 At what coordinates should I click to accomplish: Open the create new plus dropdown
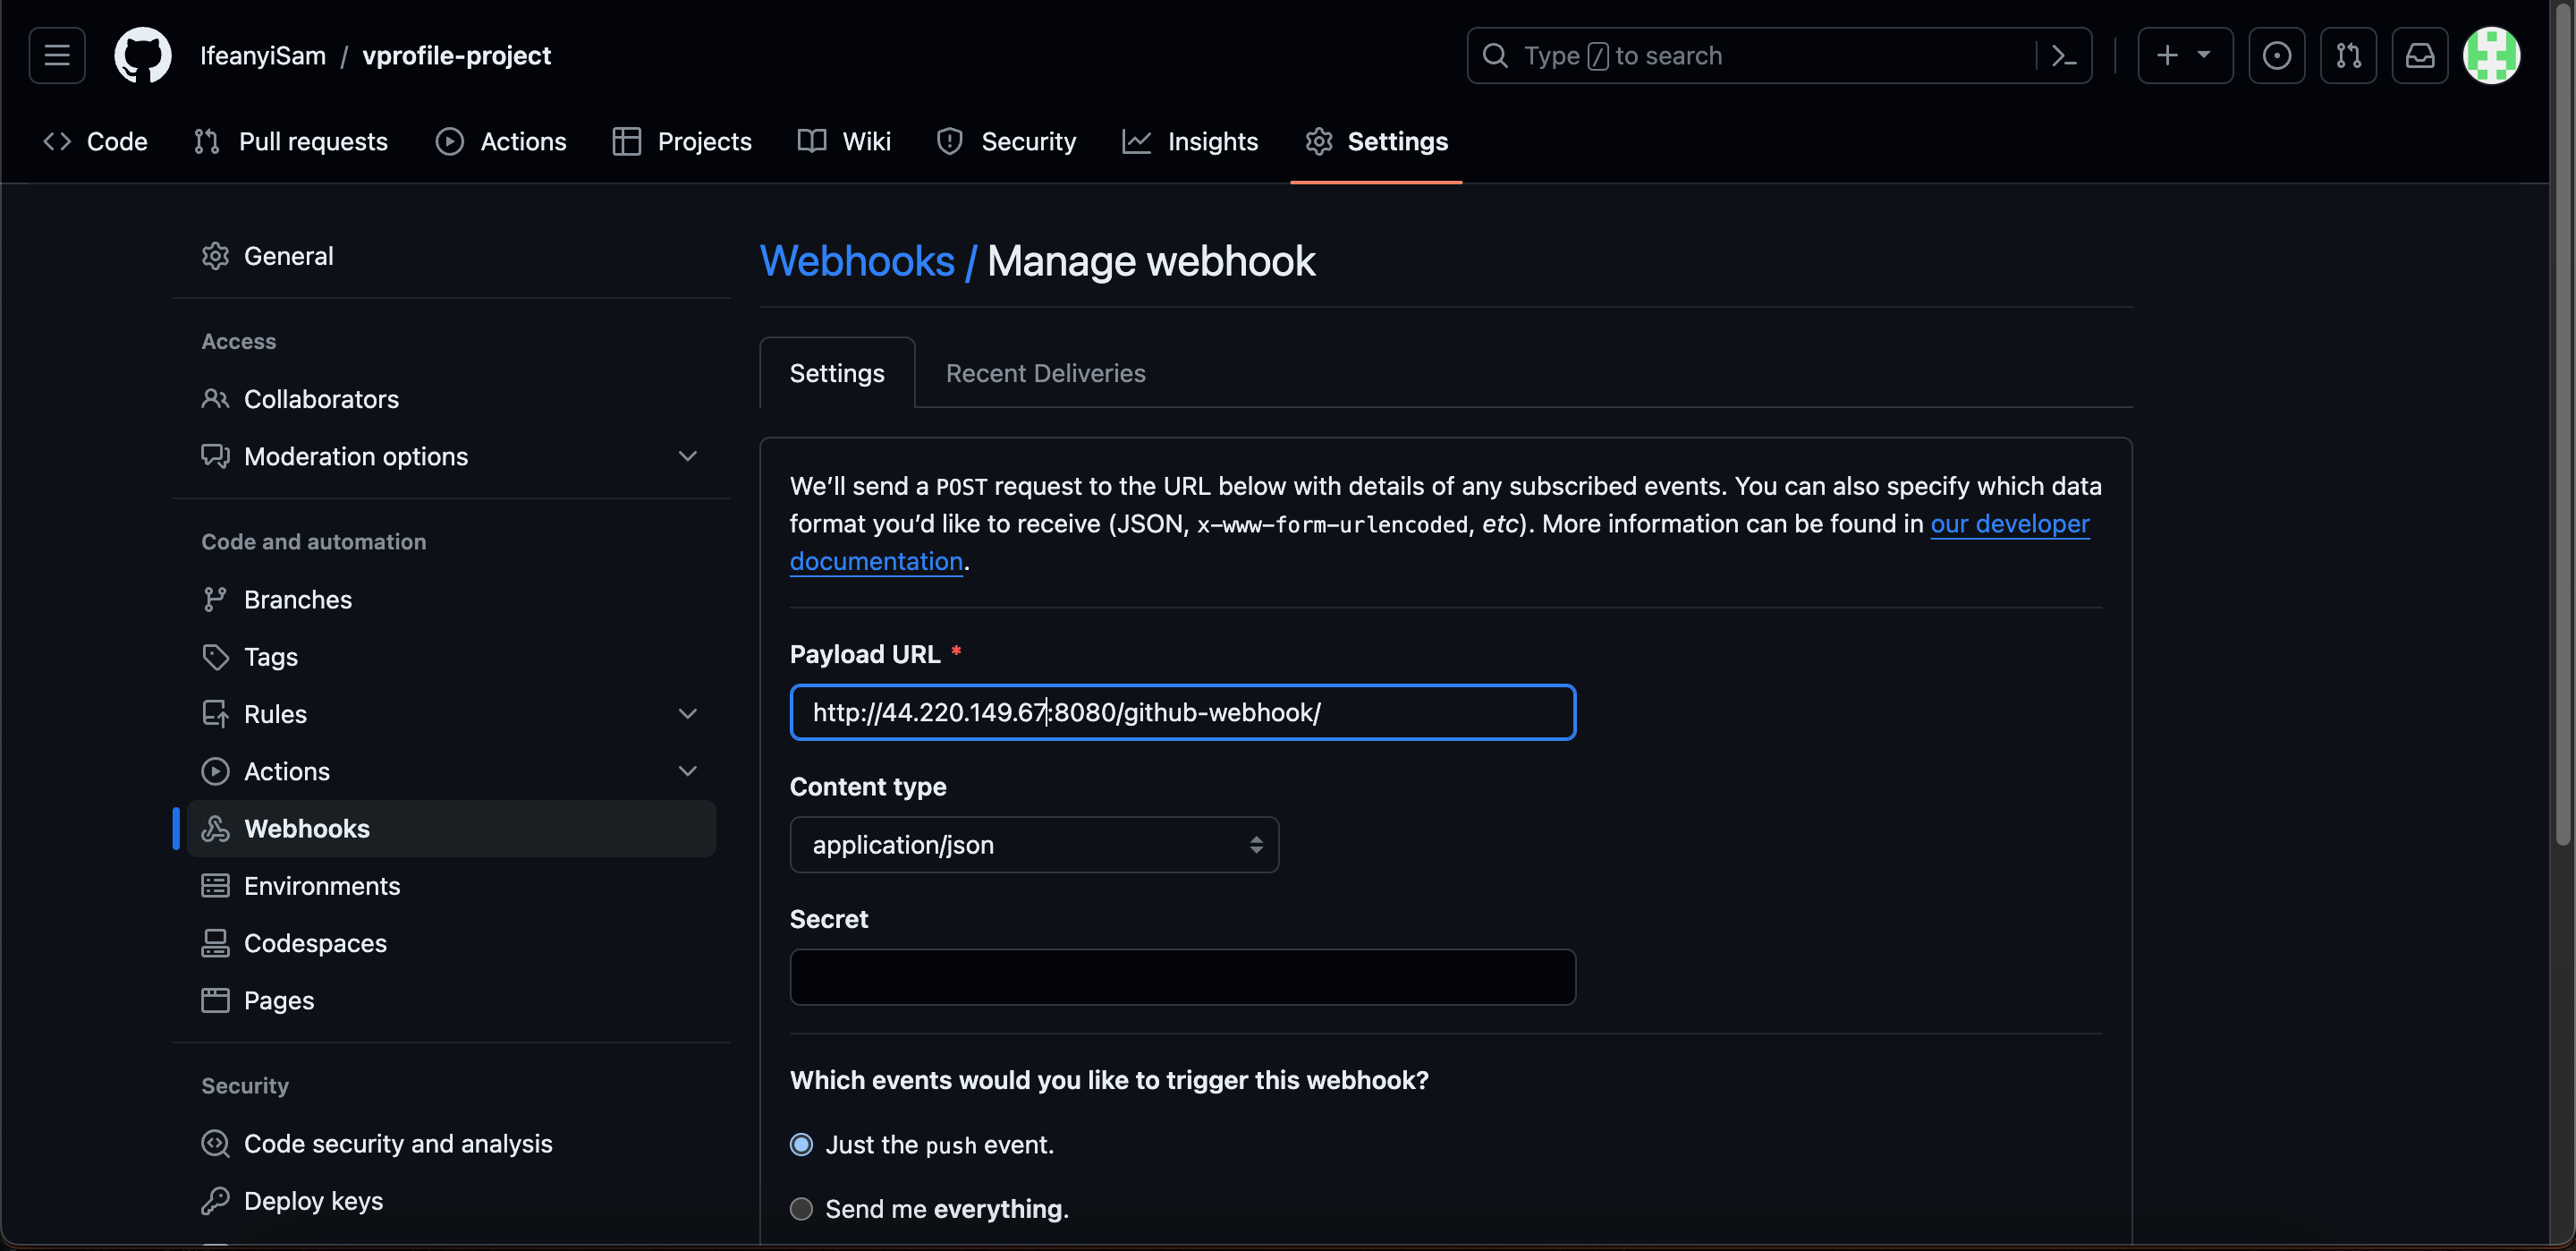[2184, 55]
